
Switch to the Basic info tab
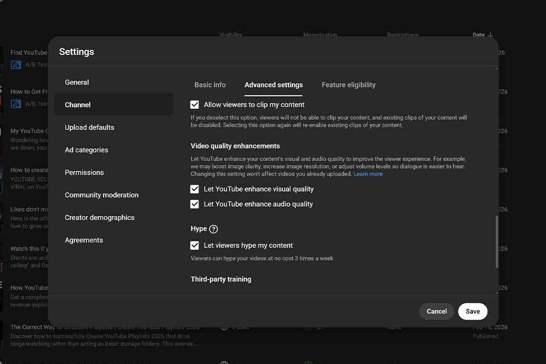pyautogui.click(x=210, y=85)
